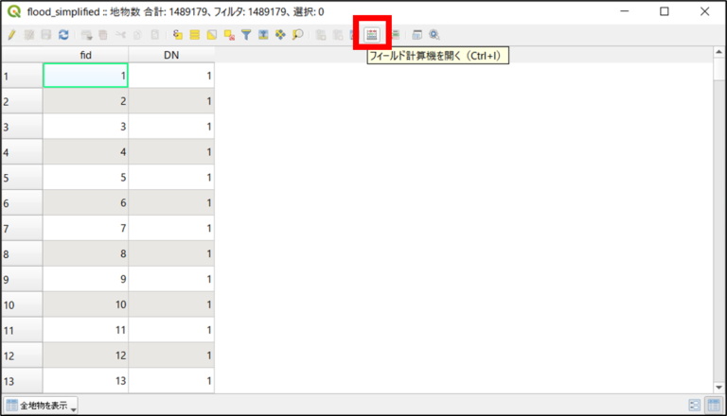Click the delete selected features trash icon

coord(103,35)
